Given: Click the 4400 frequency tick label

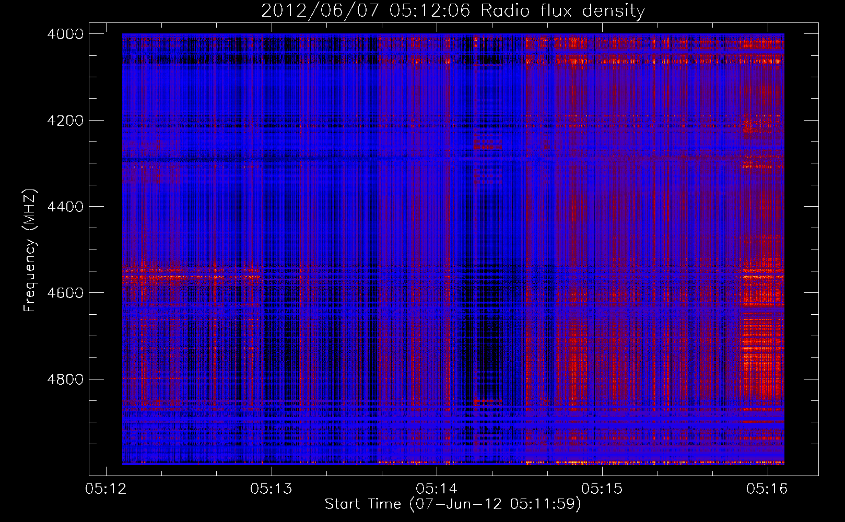Looking at the screenshot, I should [x=65, y=207].
